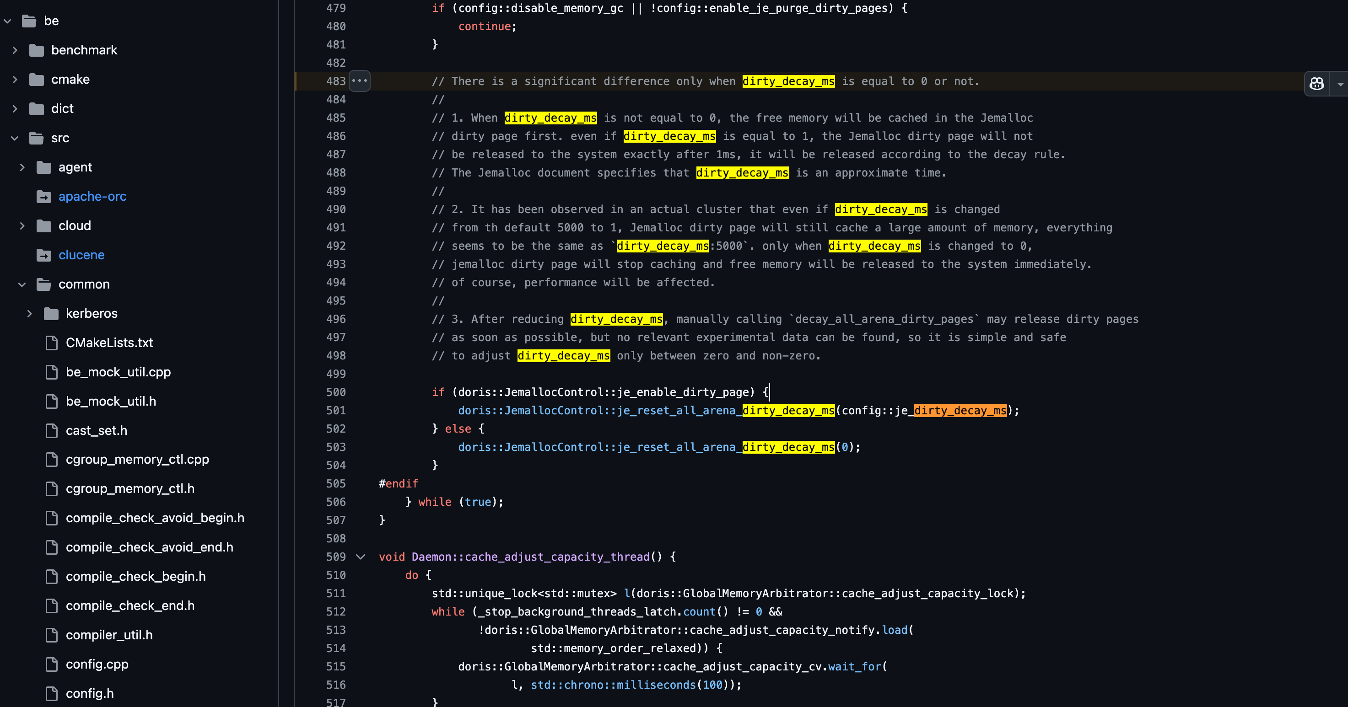Select line number 509
The height and width of the screenshot is (707, 1348).
335,557
